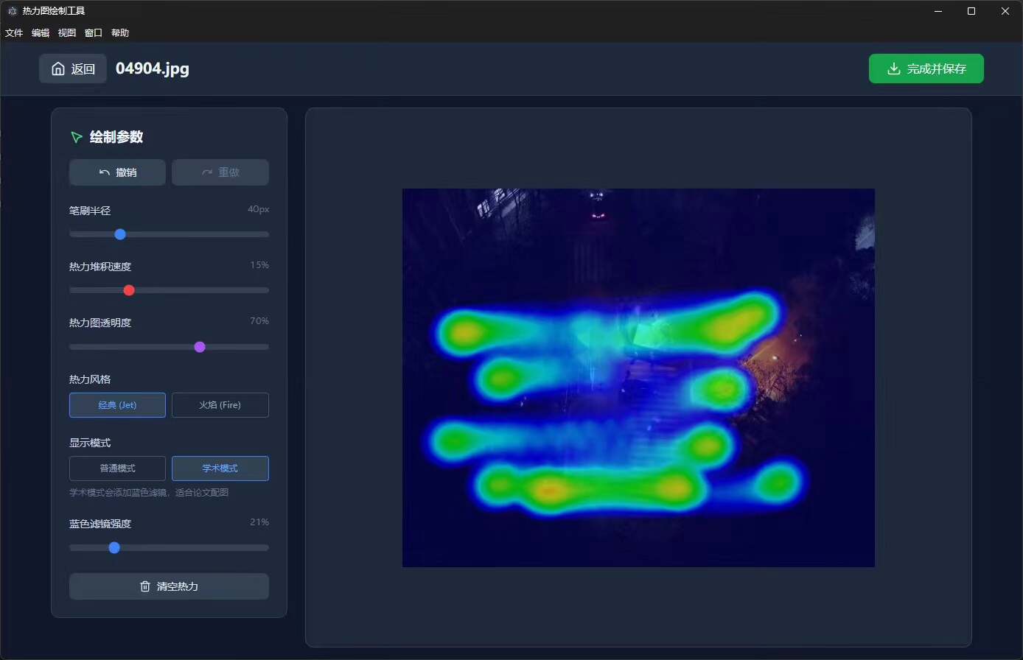Select the 火焰 (Fire) heat style
1023x660 pixels.
click(x=220, y=405)
